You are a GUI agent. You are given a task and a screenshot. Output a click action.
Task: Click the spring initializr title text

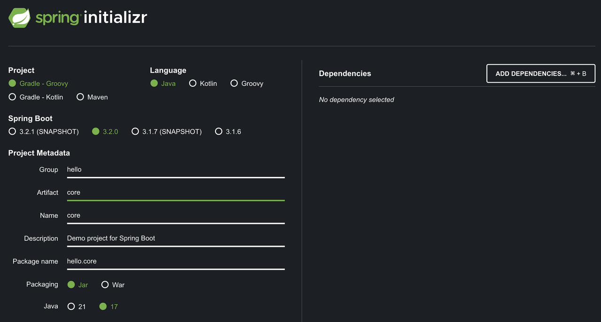[x=92, y=18]
